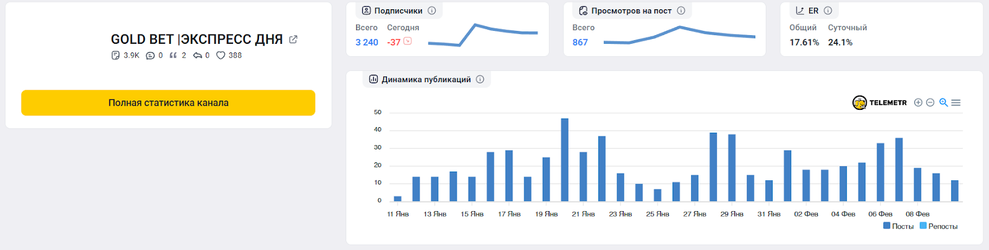The image size is (989, 250).
Task: Show info tooltip for ER
Action: tap(828, 10)
